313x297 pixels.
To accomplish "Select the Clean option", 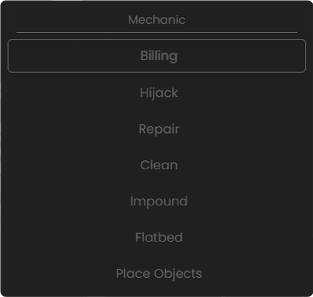I will [159, 165].
